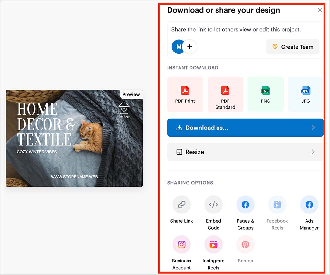Open the Facebook Ads Manager option
330x275 pixels.
point(309,204)
